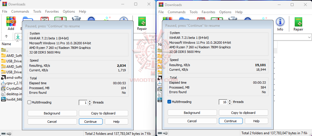Enable Multithreading checkbox in left benchmark dialog
Screen dimensions: 312x136
pyautogui.click(x=29, y=102)
